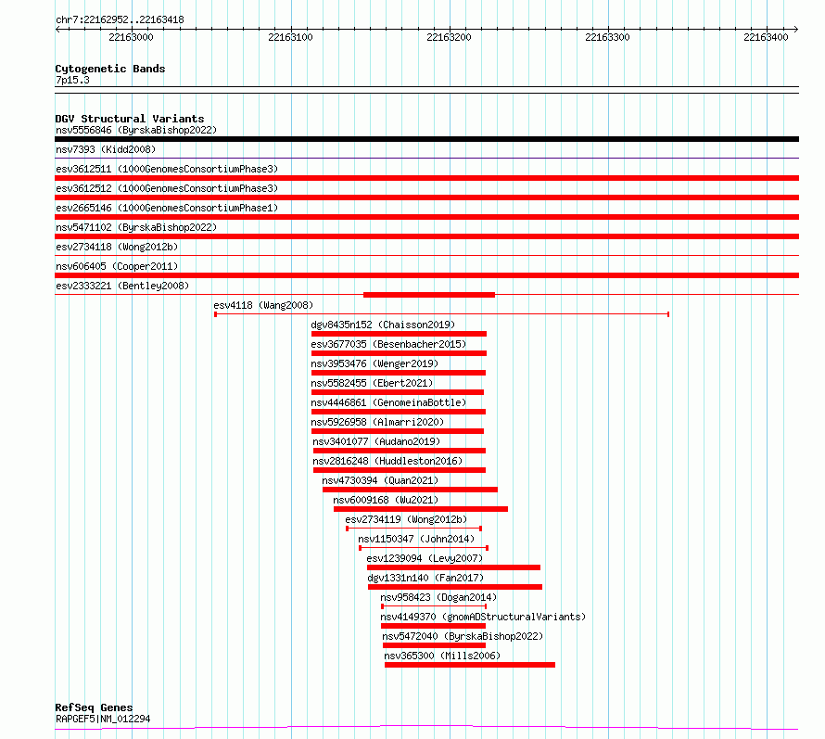Select nsv5472040 (ByrskaBishop2022) label
Screen dimensions: 825x739
coord(463,636)
